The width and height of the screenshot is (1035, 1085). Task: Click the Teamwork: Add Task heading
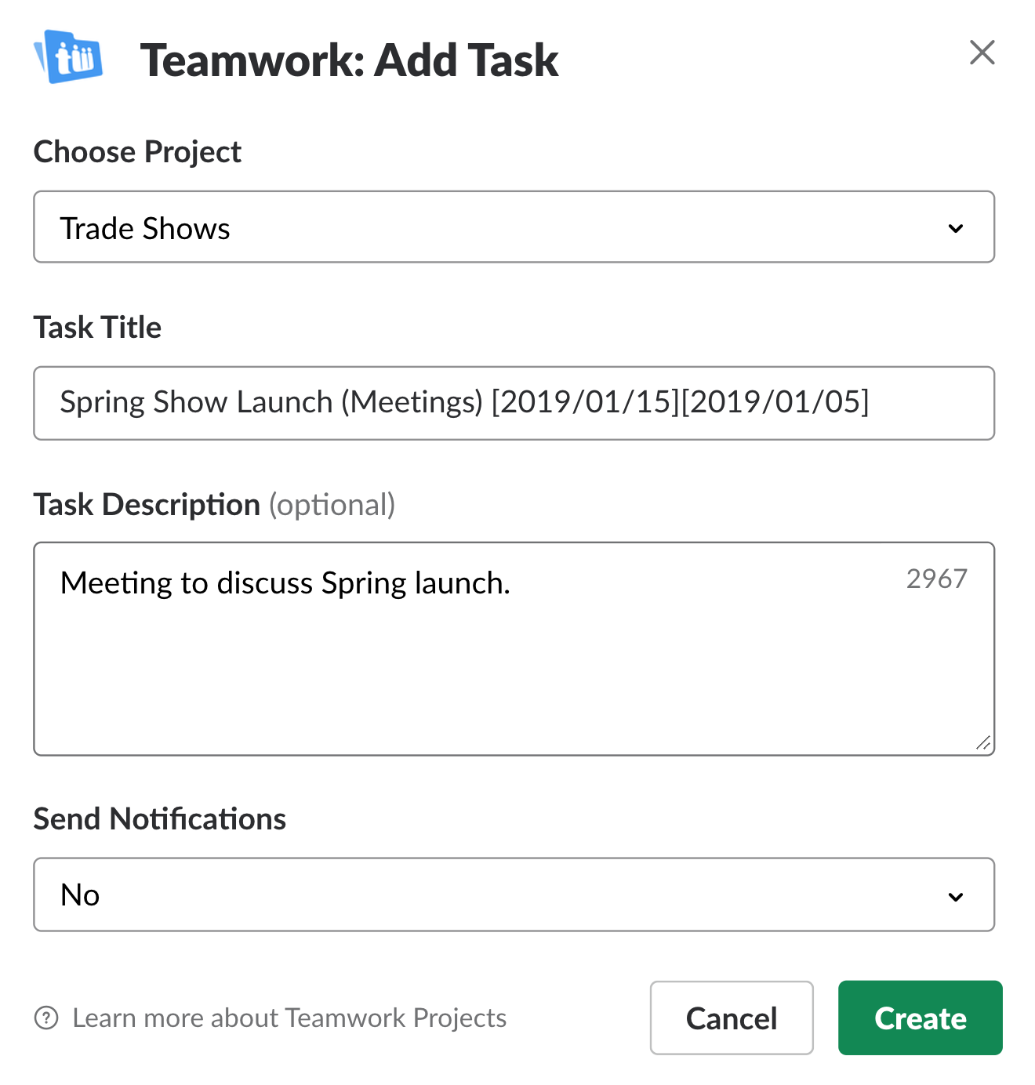pos(349,60)
